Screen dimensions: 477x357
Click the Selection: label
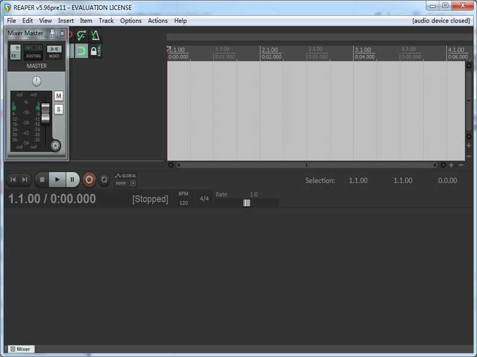point(320,181)
